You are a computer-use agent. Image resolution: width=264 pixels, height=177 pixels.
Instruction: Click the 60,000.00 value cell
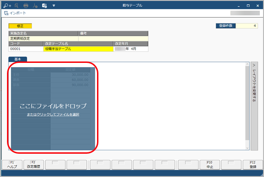click(x=70, y=80)
